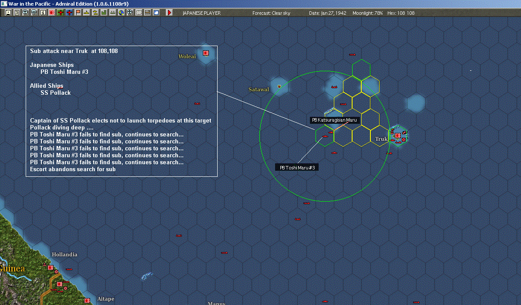521x305 pixels.
Task: Select the red plane on blue background icon
Action: (x=69, y=13)
